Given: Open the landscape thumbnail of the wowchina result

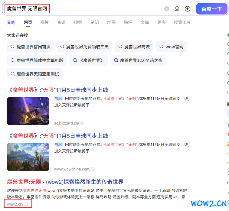Looking at the screenshot, I should (x=28, y=157).
